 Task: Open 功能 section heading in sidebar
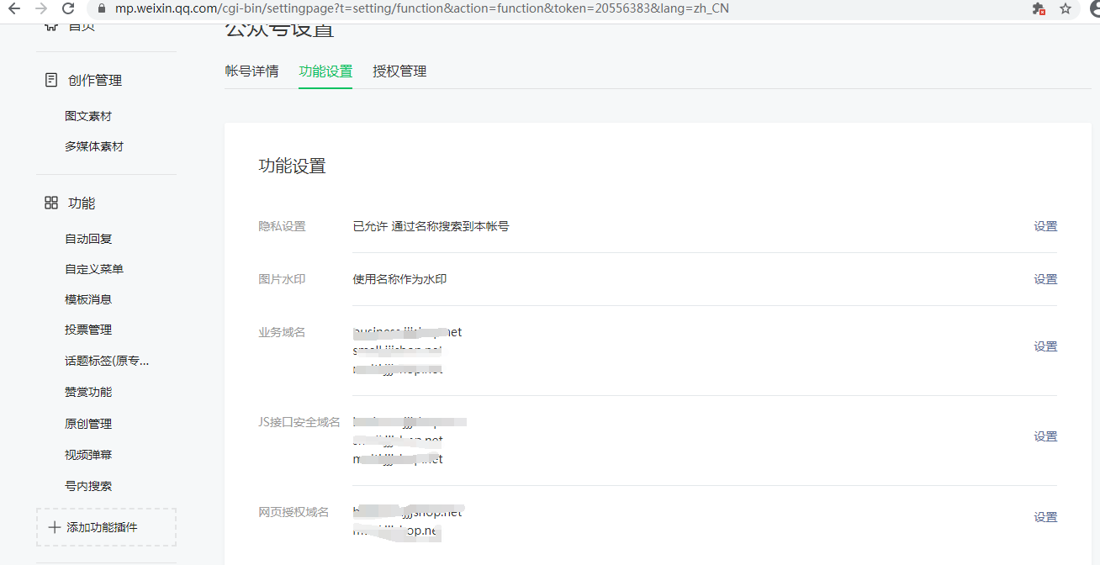point(82,203)
